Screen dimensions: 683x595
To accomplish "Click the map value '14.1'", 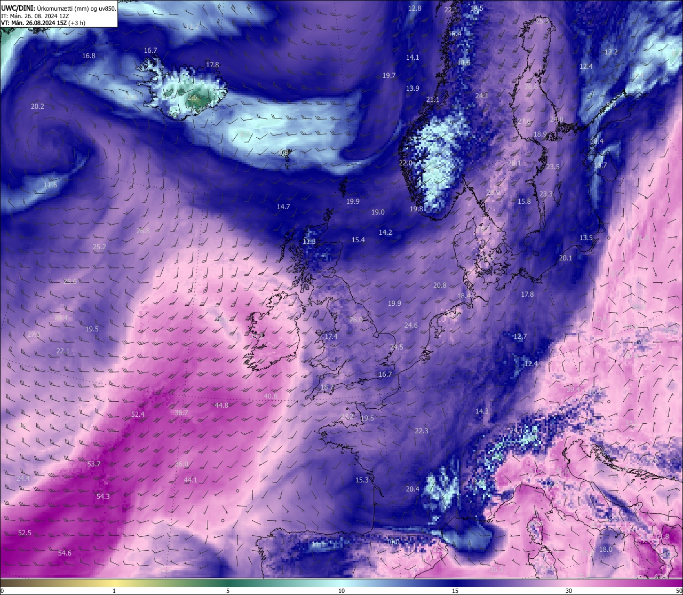I will [412, 58].
